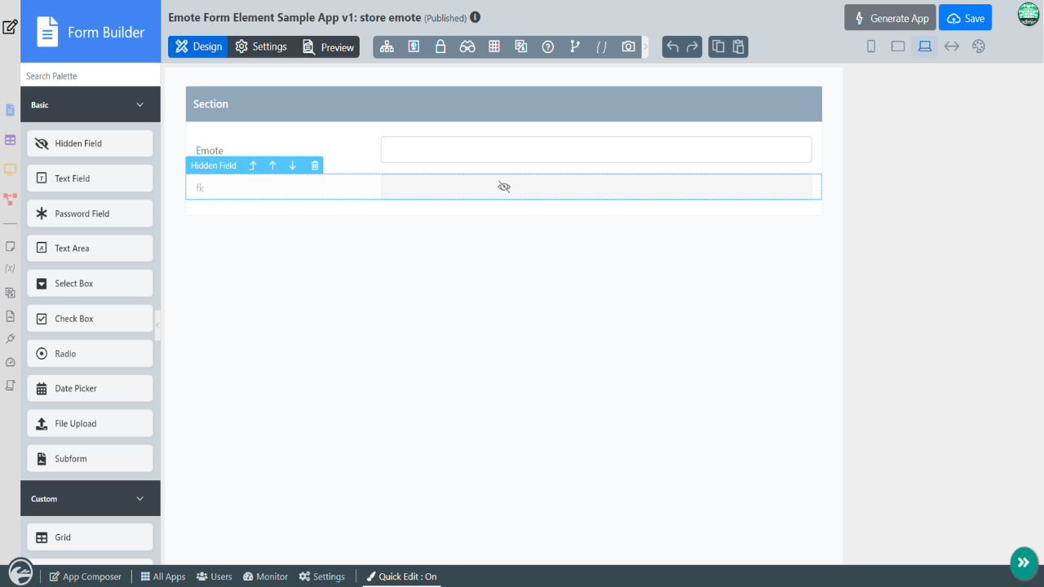Open the padlock permission tool
Image resolution: width=1044 pixels, height=587 pixels.
[x=440, y=46]
